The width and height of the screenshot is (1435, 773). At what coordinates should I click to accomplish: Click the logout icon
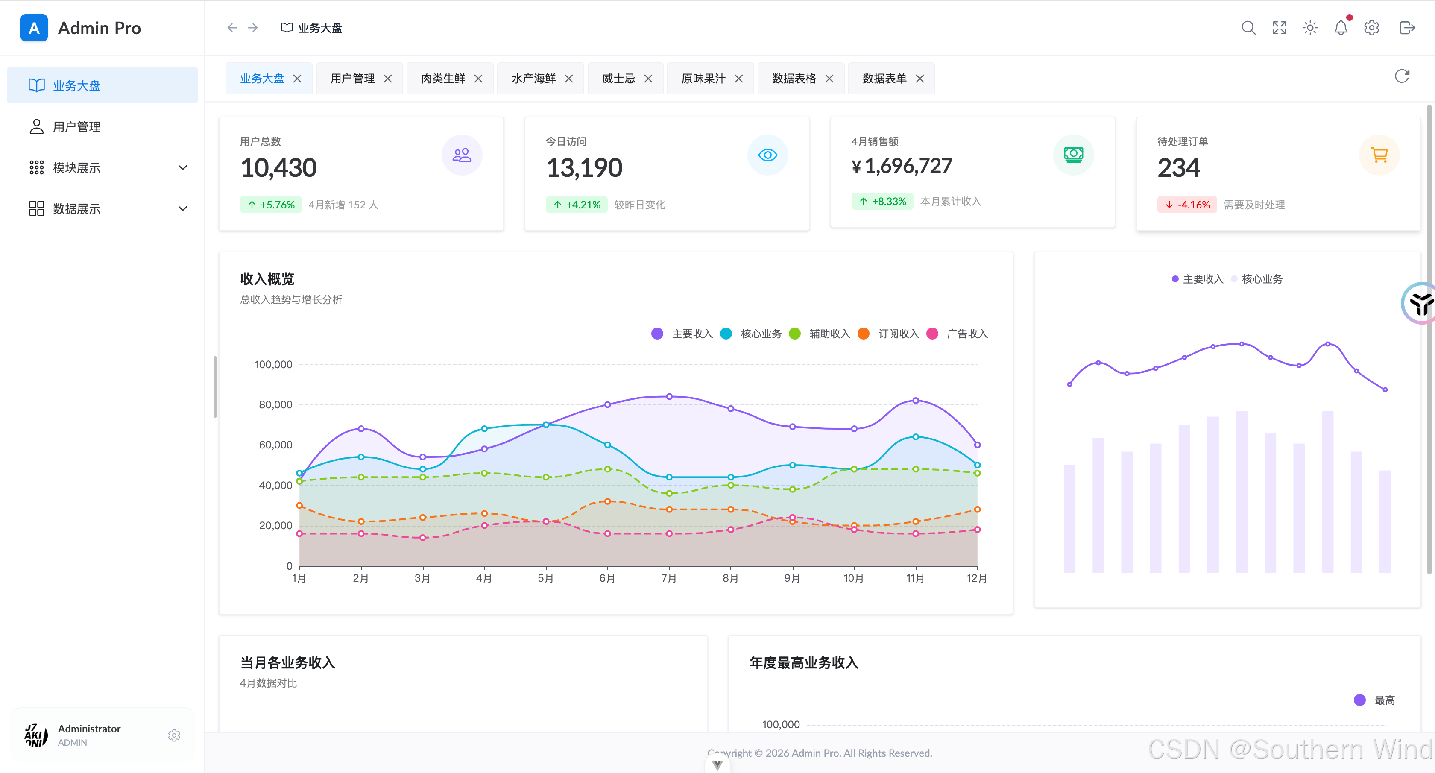(1406, 28)
